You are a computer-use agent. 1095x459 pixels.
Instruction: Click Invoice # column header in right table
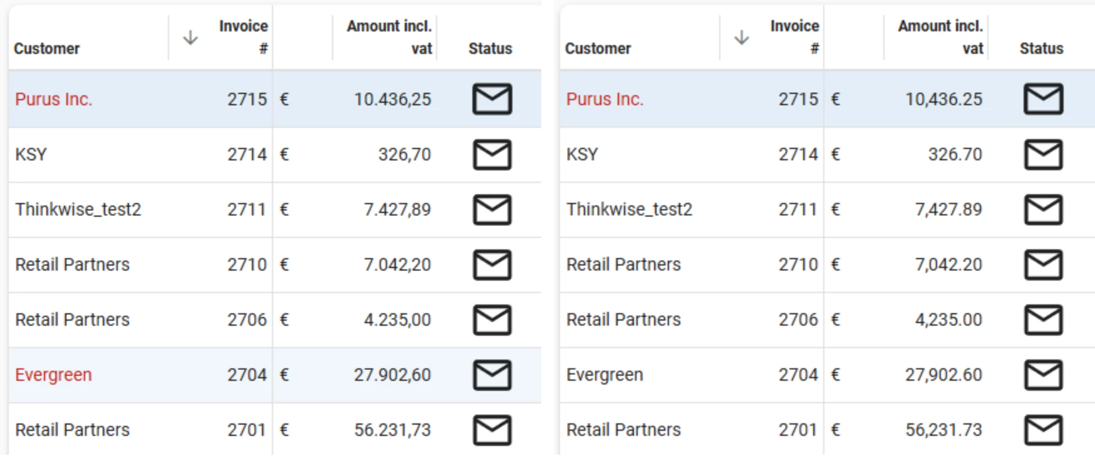point(794,37)
